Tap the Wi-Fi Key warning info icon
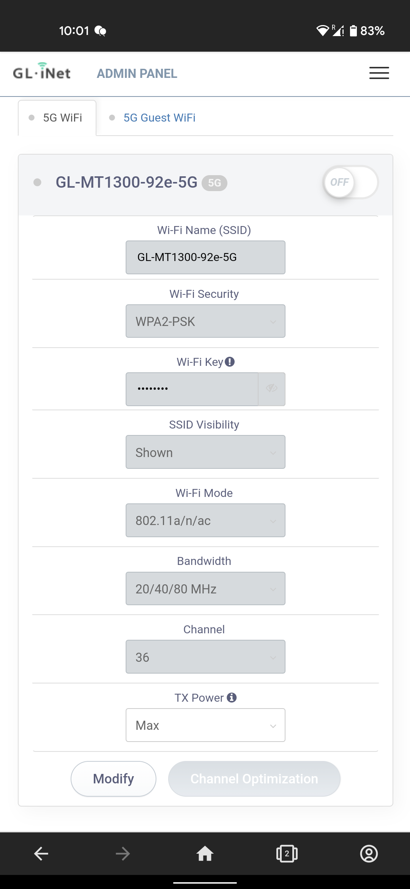The image size is (410, 889). [230, 362]
